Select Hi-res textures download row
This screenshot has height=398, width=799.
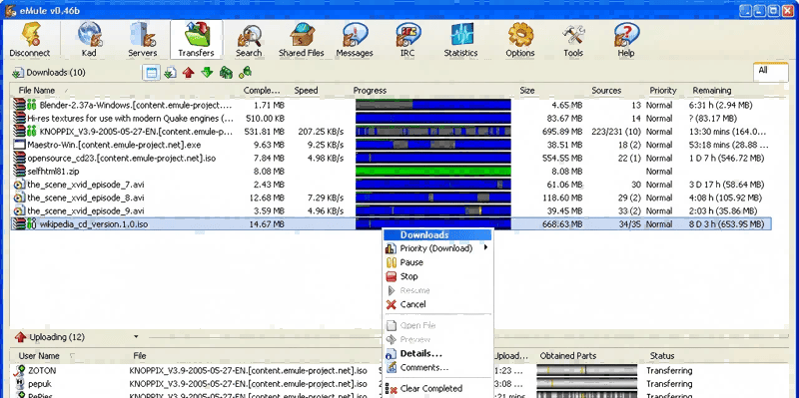pos(391,119)
